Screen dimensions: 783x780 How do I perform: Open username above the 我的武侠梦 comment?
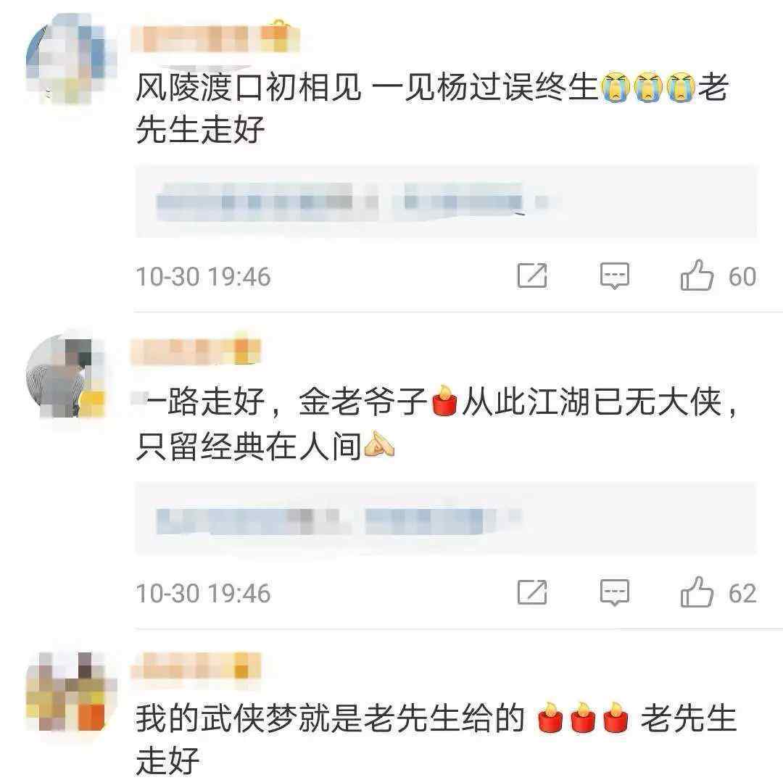click(x=196, y=665)
